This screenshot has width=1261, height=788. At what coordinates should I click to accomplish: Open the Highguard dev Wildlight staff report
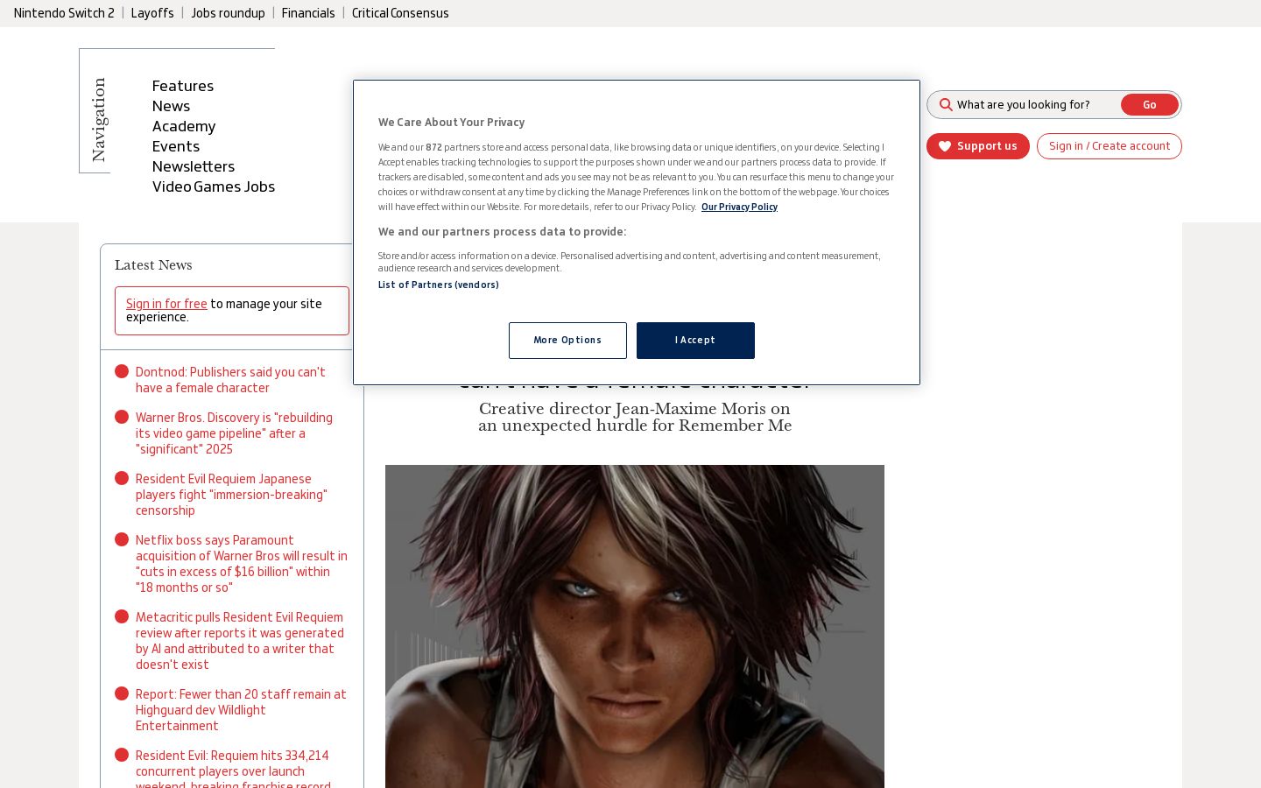[241, 710]
